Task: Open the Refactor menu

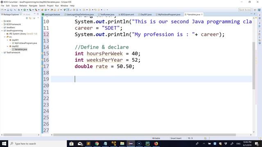Action: pyautogui.click(x=23, y=6)
